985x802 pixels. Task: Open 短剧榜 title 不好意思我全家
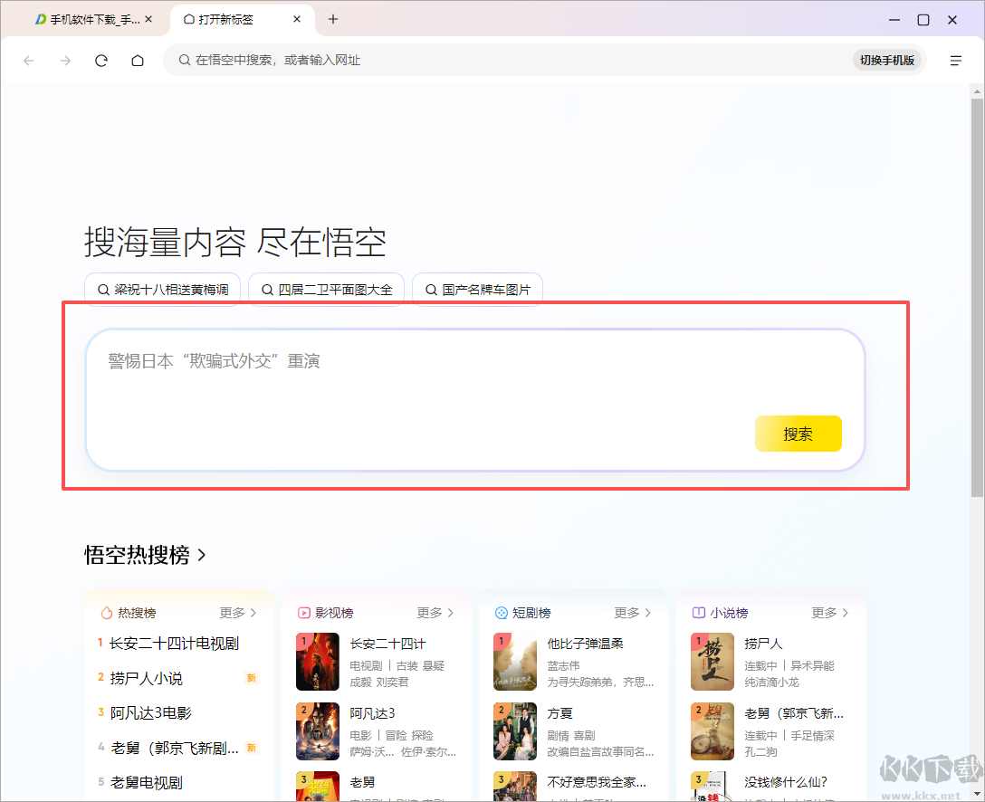[596, 782]
